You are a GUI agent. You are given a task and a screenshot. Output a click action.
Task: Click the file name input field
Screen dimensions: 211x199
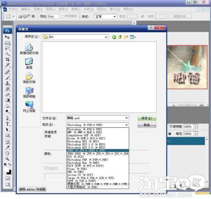(96, 118)
